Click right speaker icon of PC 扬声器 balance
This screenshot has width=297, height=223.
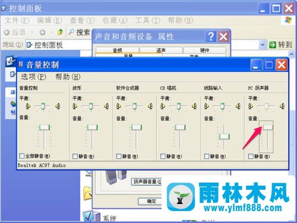(x=282, y=106)
